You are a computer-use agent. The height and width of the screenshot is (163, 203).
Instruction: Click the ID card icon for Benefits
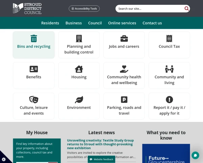click(34, 69)
